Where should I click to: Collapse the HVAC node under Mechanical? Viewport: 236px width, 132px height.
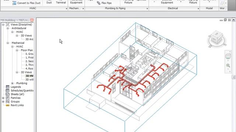tap(12, 47)
